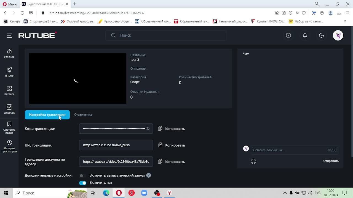Open the user profile avatar

[x=338, y=35]
